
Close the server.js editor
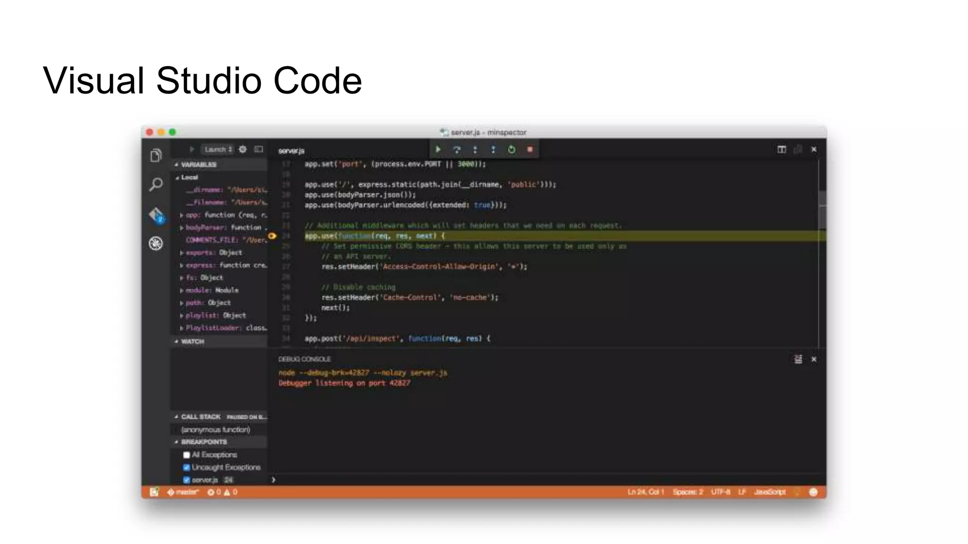coord(814,149)
